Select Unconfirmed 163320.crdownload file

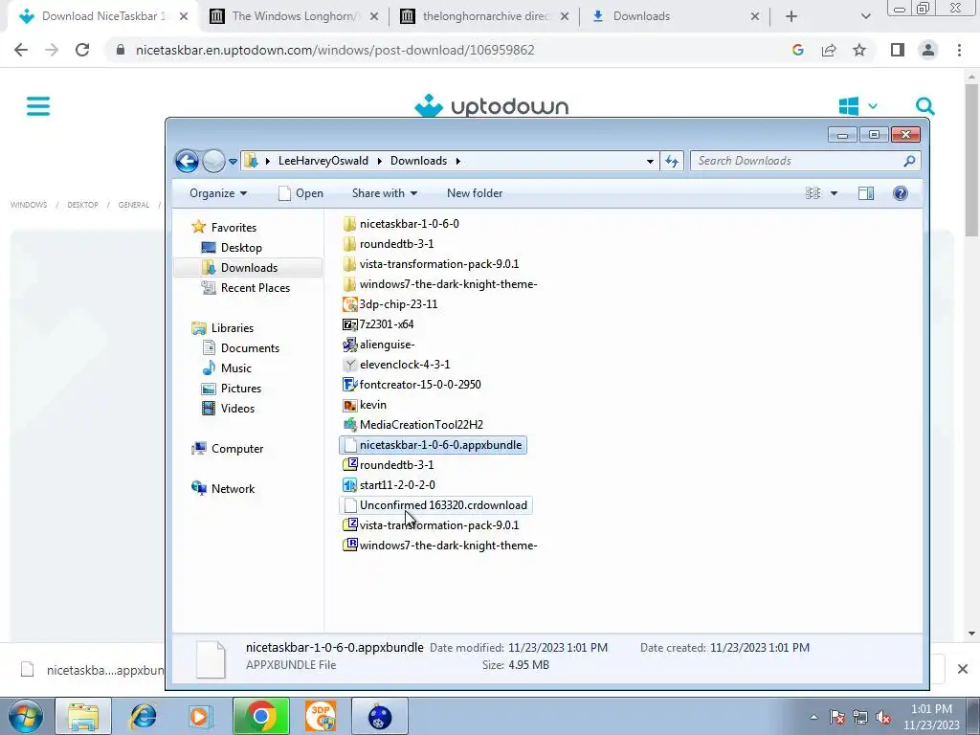435,505
